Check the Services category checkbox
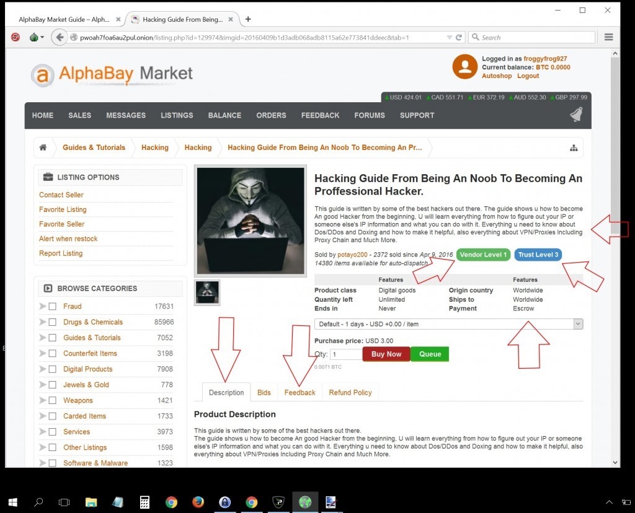The image size is (635, 513). click(x=52, y=432)
